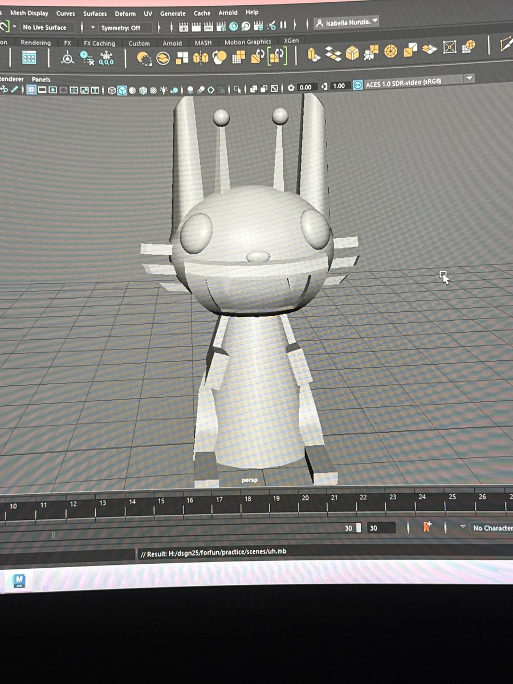Open the UV menu

[148, 14]
